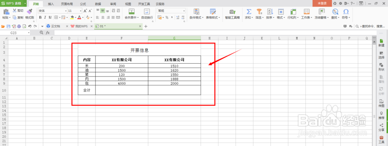
Task: Switch to the 审阅 ribbon tab
Action: point(113,4)
